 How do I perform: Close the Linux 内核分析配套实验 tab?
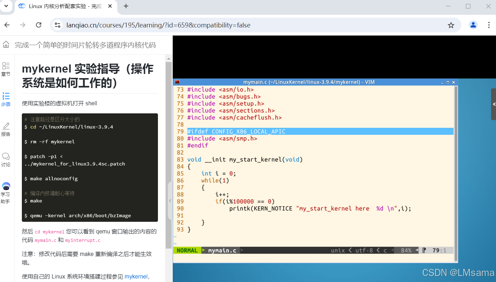pos(111,6)
